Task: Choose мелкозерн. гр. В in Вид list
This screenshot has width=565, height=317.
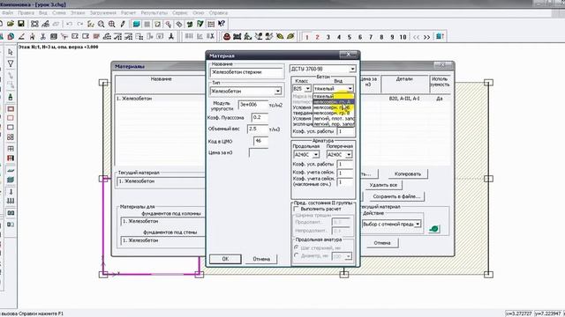Action: 334,113
